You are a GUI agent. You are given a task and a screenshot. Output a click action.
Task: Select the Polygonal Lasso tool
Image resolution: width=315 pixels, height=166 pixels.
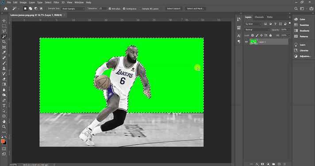[4, 31]
